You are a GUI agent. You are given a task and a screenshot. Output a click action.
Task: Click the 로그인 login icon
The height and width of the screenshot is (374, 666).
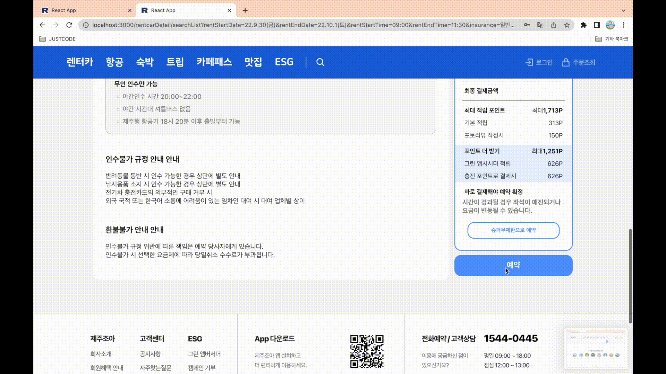click(529, 62)
